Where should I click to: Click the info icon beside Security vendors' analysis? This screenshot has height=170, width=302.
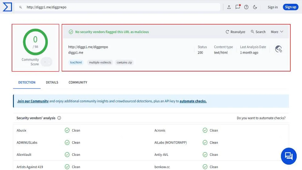(59, 118)
